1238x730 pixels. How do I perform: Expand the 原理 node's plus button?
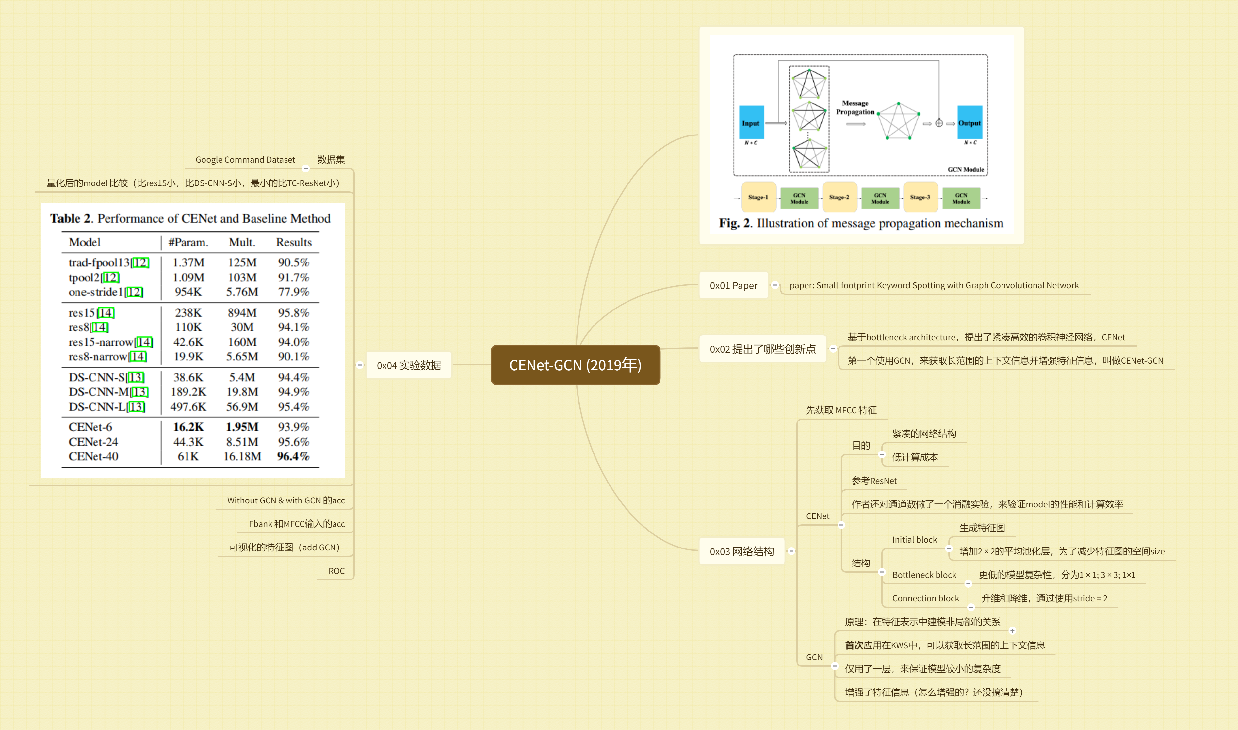[x=1012, y=631]
